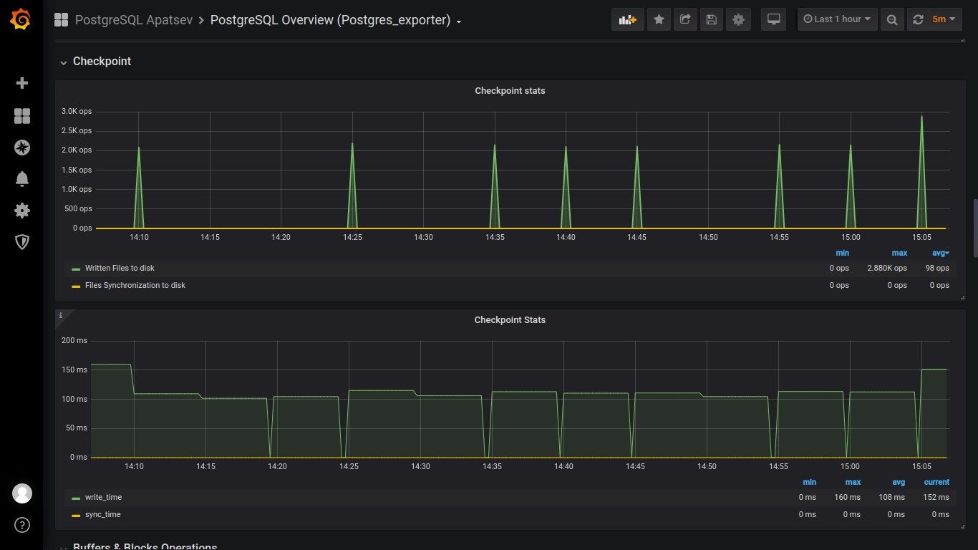
Task: Open the Last 1 hour time picker
Action: coord(837,19)
